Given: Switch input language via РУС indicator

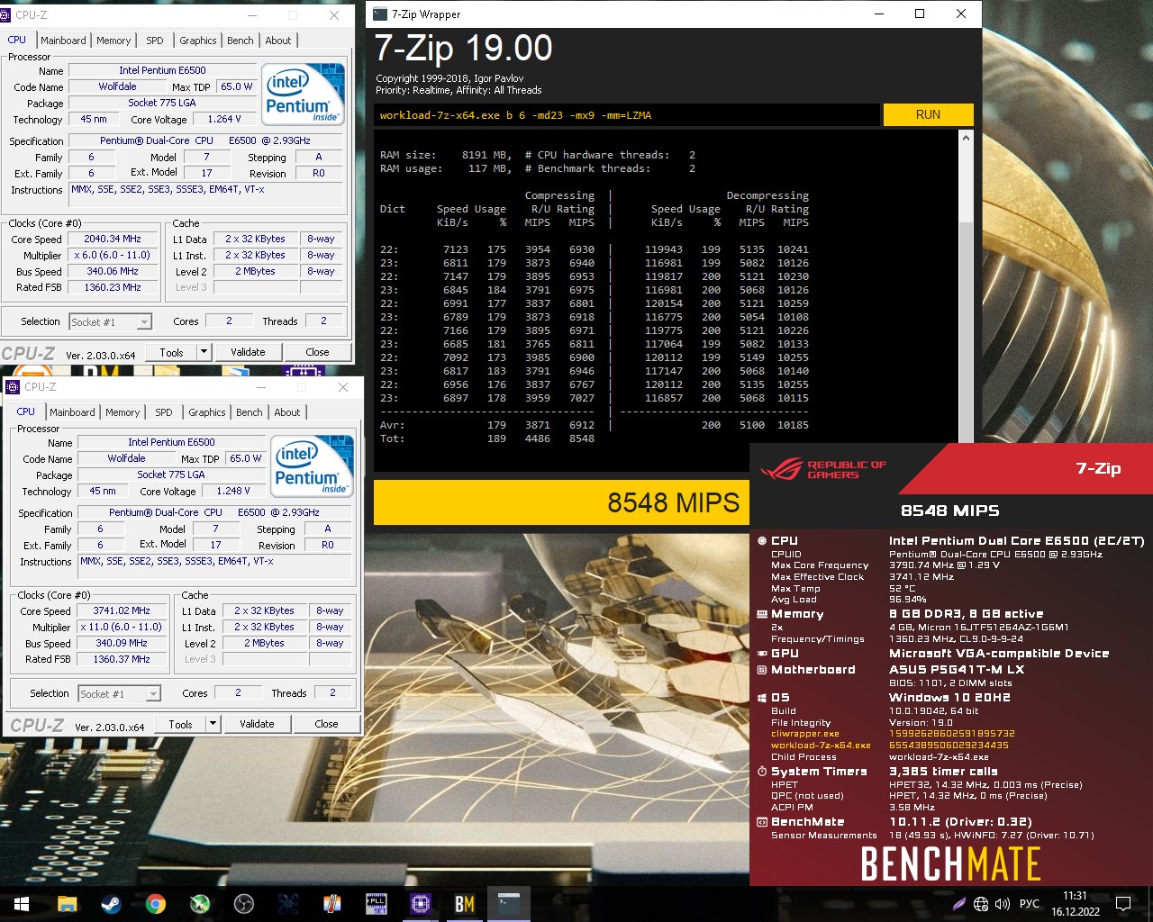Looking at the screenshot, I should coord(1030,904).
